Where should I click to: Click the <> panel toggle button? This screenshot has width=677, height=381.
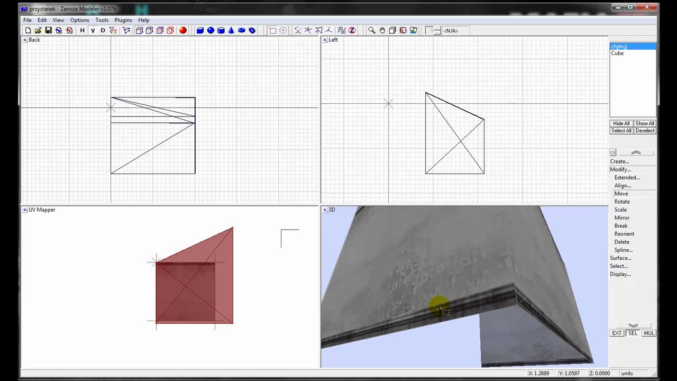coord(613,152)
